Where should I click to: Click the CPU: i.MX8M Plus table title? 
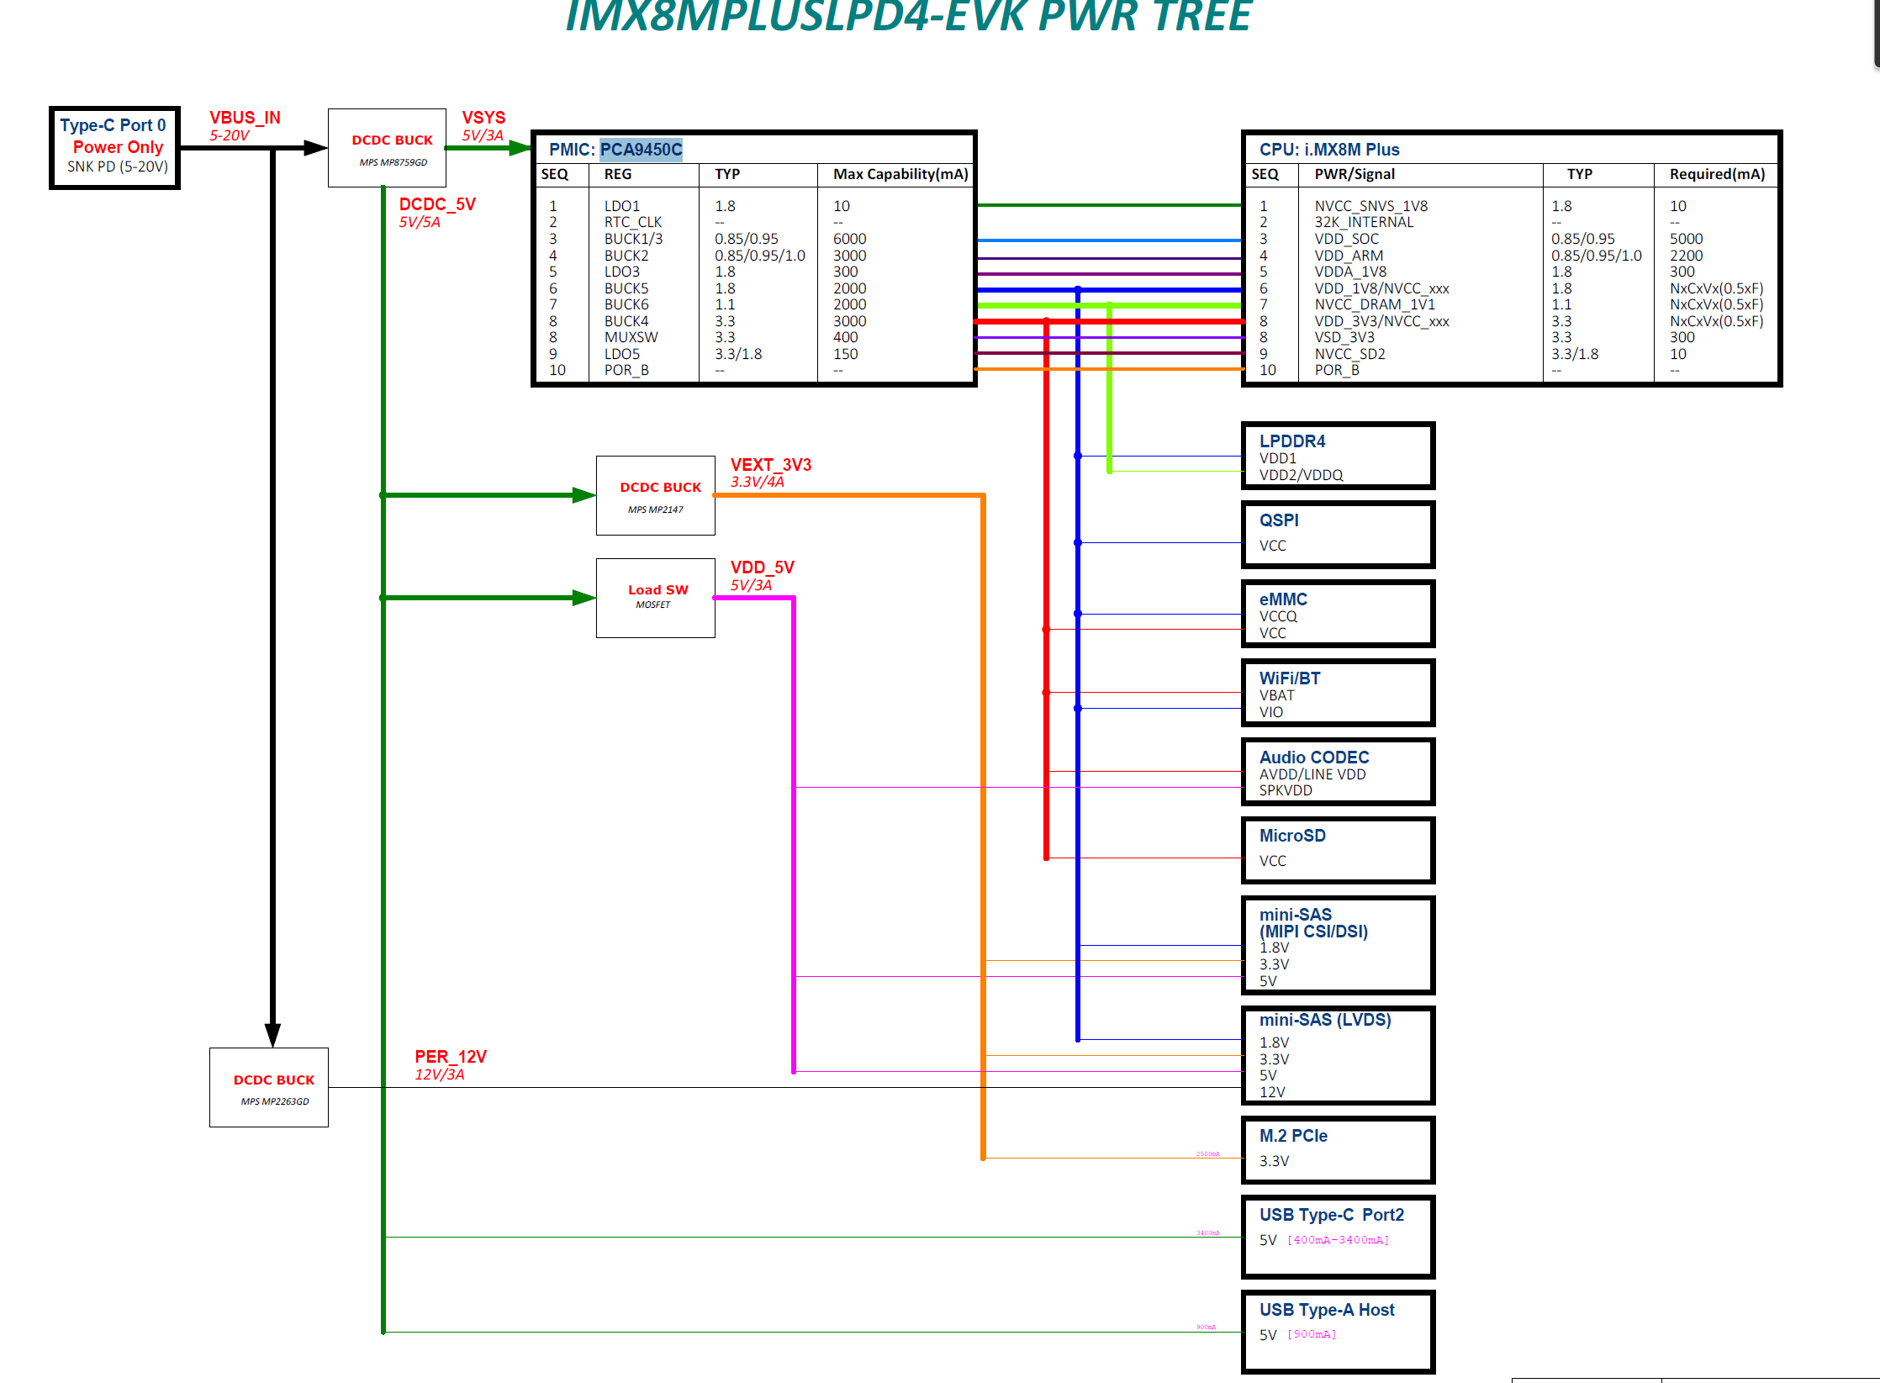coord(1328,150)
